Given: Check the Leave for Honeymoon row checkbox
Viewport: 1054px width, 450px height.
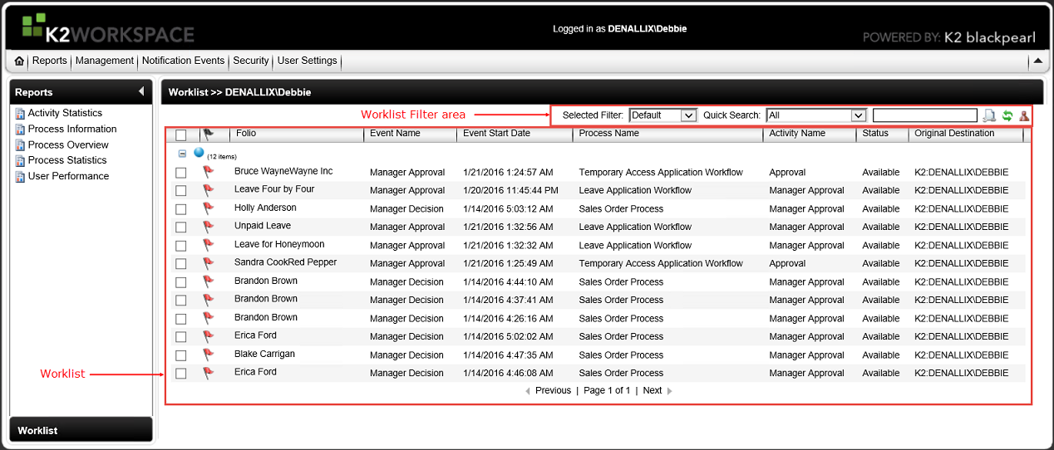Looking at the screenshot, I should [181, 246].
